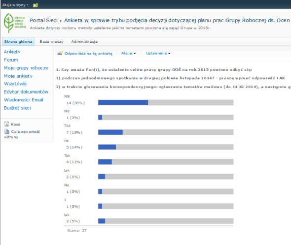Open the survey title breadcrumb link
Viewport: 291px width, 245px height.
click(177, 20)
